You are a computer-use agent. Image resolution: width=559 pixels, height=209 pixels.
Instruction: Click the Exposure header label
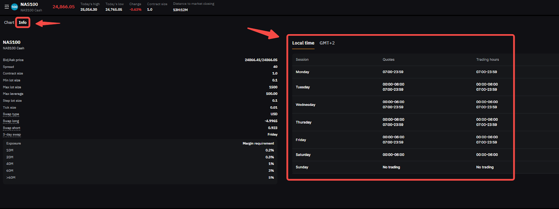pos(14,144)
